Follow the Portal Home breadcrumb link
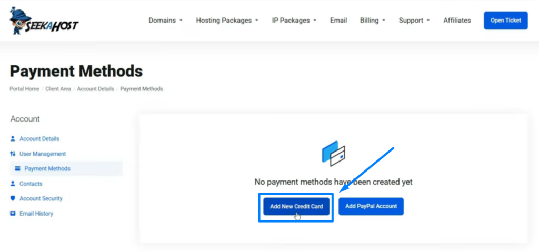539x252 pixels. [x=24, y=89]
